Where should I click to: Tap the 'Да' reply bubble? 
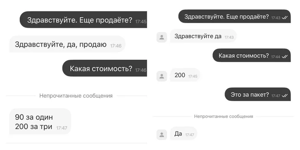[184, 133]
